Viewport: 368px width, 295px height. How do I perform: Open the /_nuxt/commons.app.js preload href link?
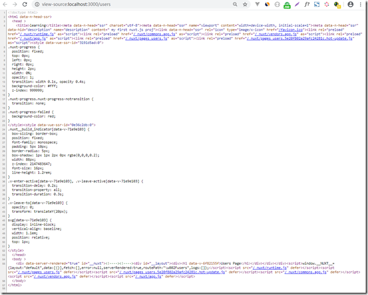(154, 34)
